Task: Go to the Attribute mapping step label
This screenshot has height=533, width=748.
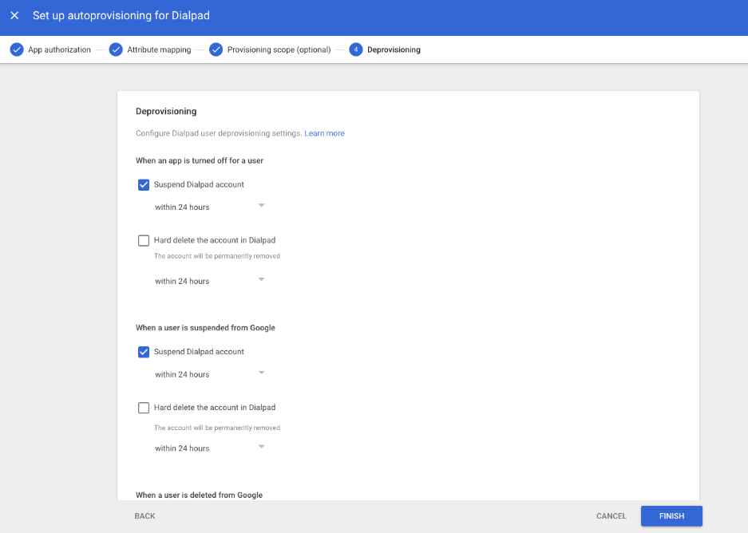Action: pyautogui.click(x=159, y=49)
